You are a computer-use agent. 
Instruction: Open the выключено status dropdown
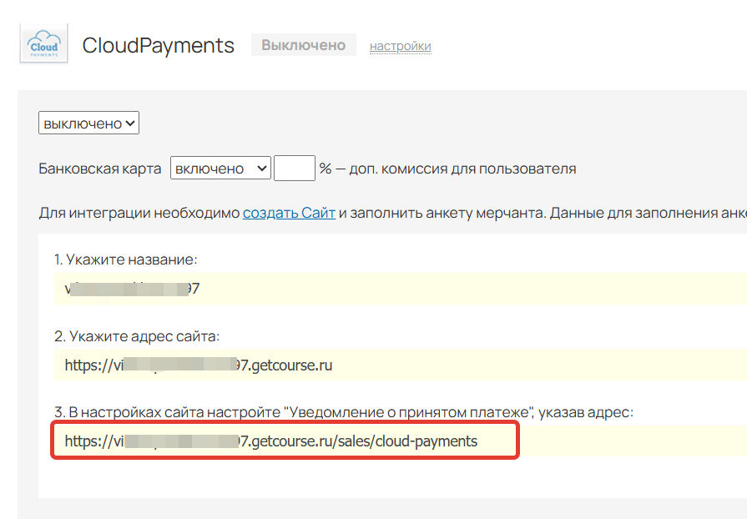pos(88,123)
